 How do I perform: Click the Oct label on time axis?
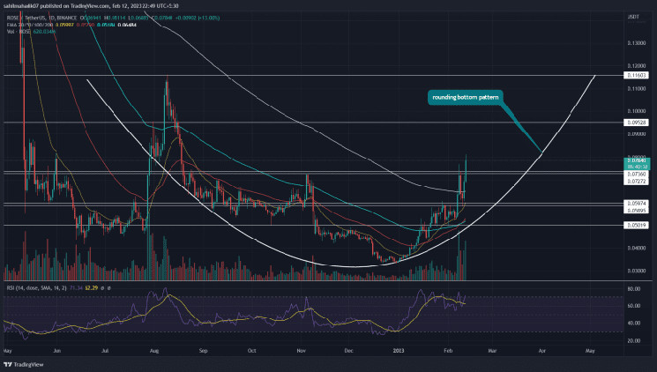click(251, 351)
